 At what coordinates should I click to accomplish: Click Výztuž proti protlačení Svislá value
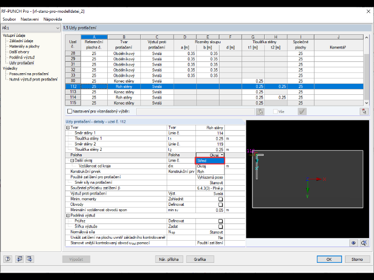coord(210,194)
